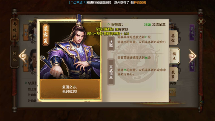Select the 指点 tab
Viewport: 215px width, 121px height.
[x=174, y=56]
